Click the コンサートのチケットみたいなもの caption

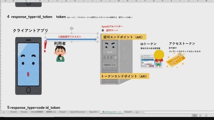185,51
